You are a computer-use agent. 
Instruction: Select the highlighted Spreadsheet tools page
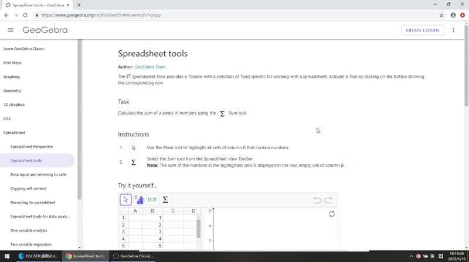pyautogui.click(x=37, y=161)
